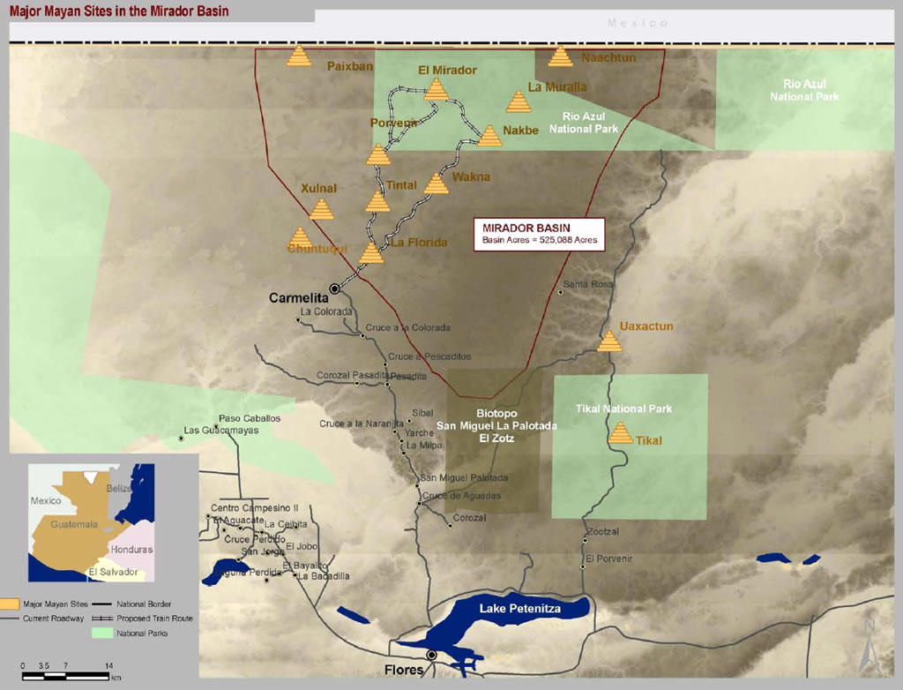Click the National Parks green legend swatch

[102, 633]
